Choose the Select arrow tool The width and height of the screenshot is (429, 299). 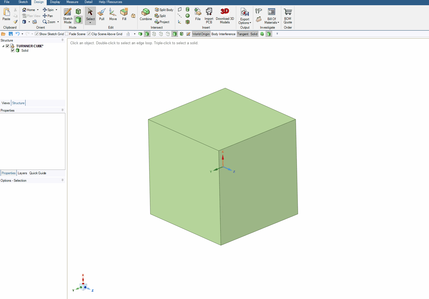pos(90,14)
